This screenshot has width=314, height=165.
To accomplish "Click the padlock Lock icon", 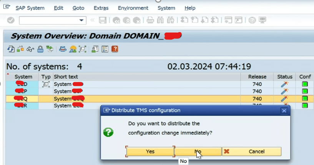I will tap(40, 49).
